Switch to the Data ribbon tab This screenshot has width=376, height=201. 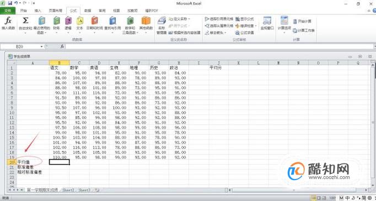[88, 10]
